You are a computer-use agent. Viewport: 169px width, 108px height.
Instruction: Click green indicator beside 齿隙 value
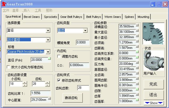click(x=137, y=89)
